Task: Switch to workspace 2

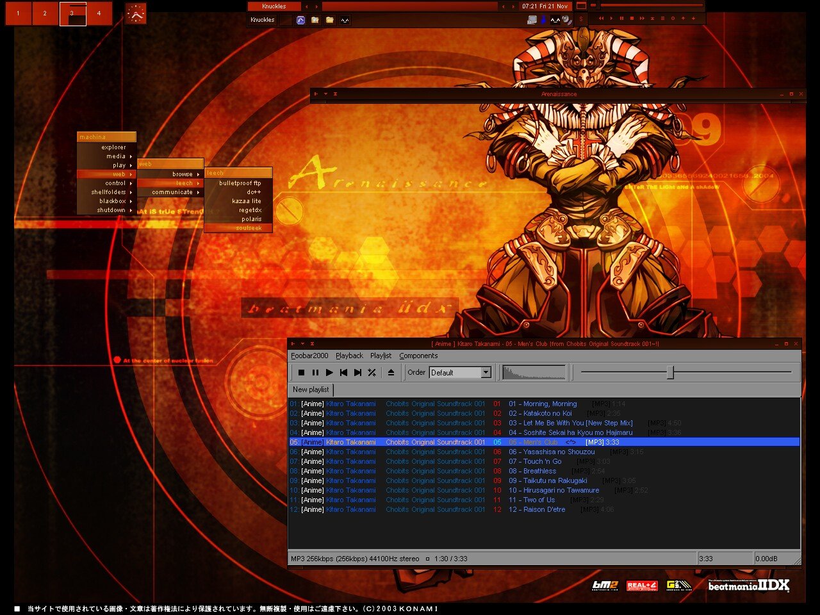Action: pos(45,13)
